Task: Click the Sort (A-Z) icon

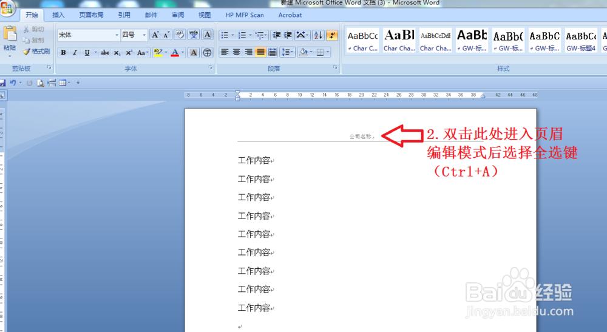Action: [318, 36]
